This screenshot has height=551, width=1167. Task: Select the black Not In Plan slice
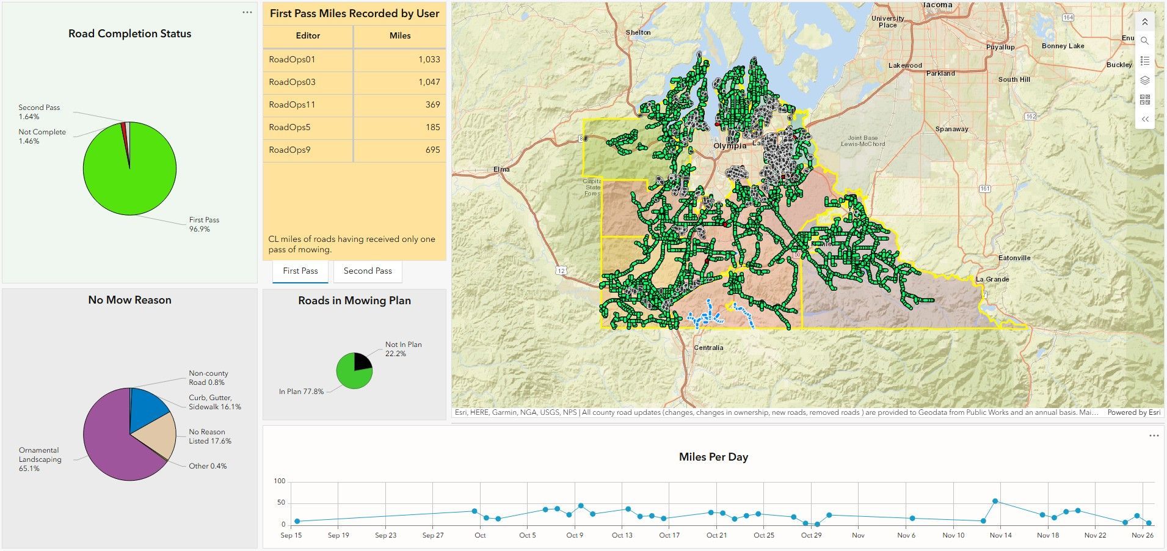362,362
